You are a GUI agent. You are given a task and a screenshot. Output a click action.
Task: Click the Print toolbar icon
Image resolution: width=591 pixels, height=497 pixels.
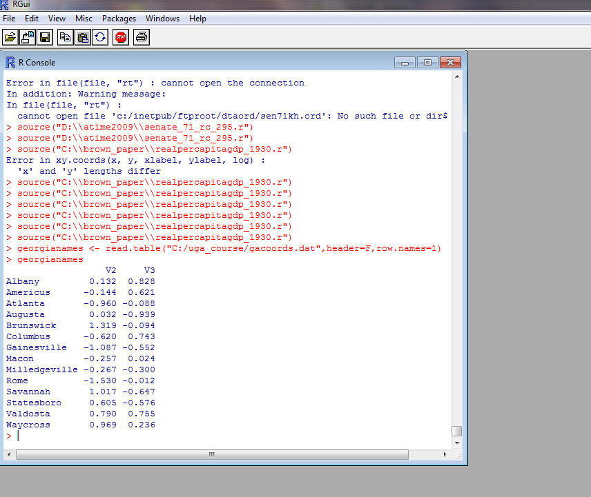coord(141,37)
